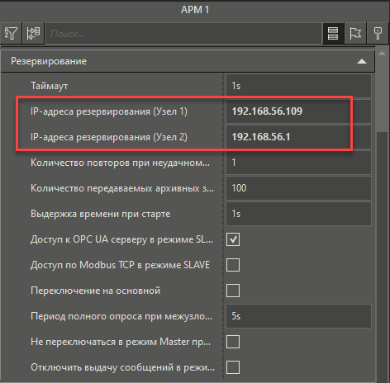This screenshot has width=390, height=383.
Task: Click Количество передаваемых архивных value 100
Action: pos(298,188)
